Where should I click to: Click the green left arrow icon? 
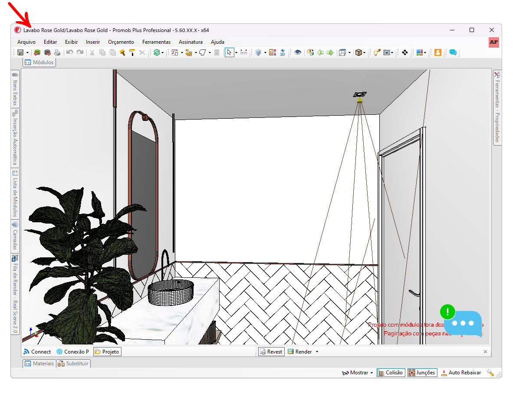(x=320, y=52)
